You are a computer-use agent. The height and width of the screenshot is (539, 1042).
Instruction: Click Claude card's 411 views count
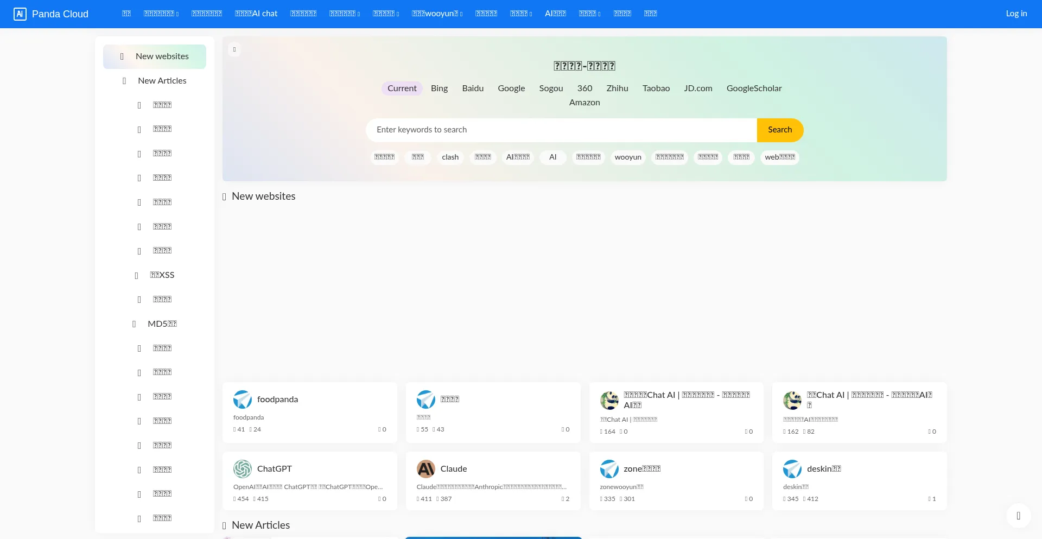[x=424, y=499]
